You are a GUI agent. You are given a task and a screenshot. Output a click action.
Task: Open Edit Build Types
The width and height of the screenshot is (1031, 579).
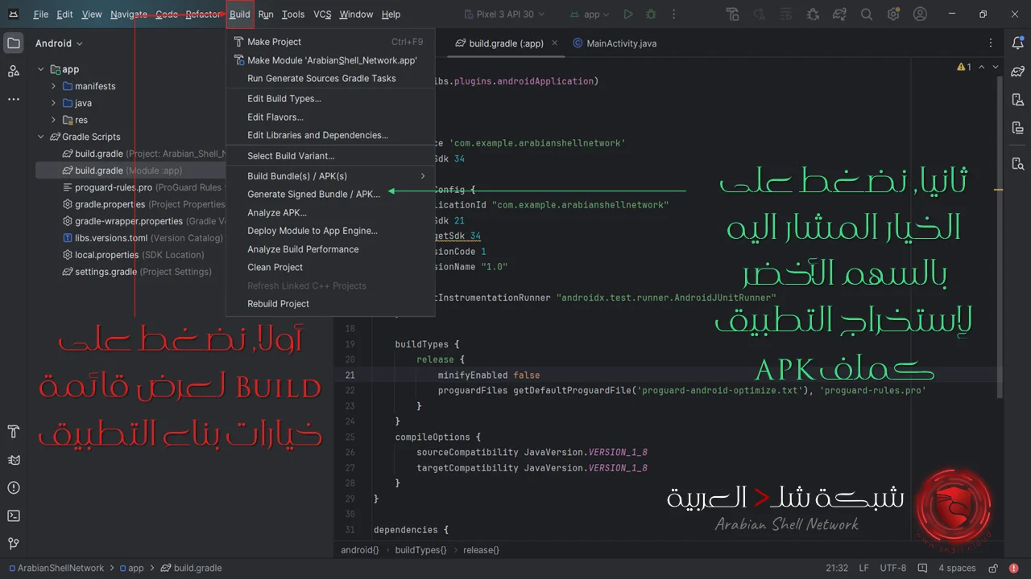tap(330, 99)
